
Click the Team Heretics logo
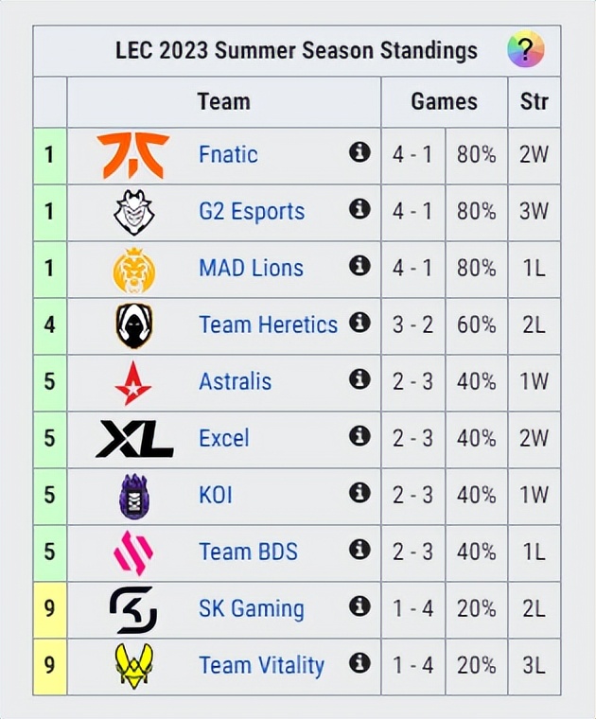pyautogui.click(x=133, y=325)
